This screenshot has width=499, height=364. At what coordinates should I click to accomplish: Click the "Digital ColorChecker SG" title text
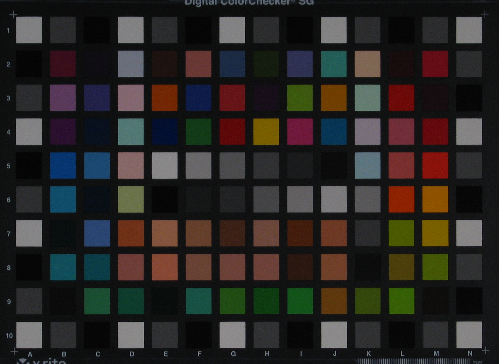coord(249,3)
